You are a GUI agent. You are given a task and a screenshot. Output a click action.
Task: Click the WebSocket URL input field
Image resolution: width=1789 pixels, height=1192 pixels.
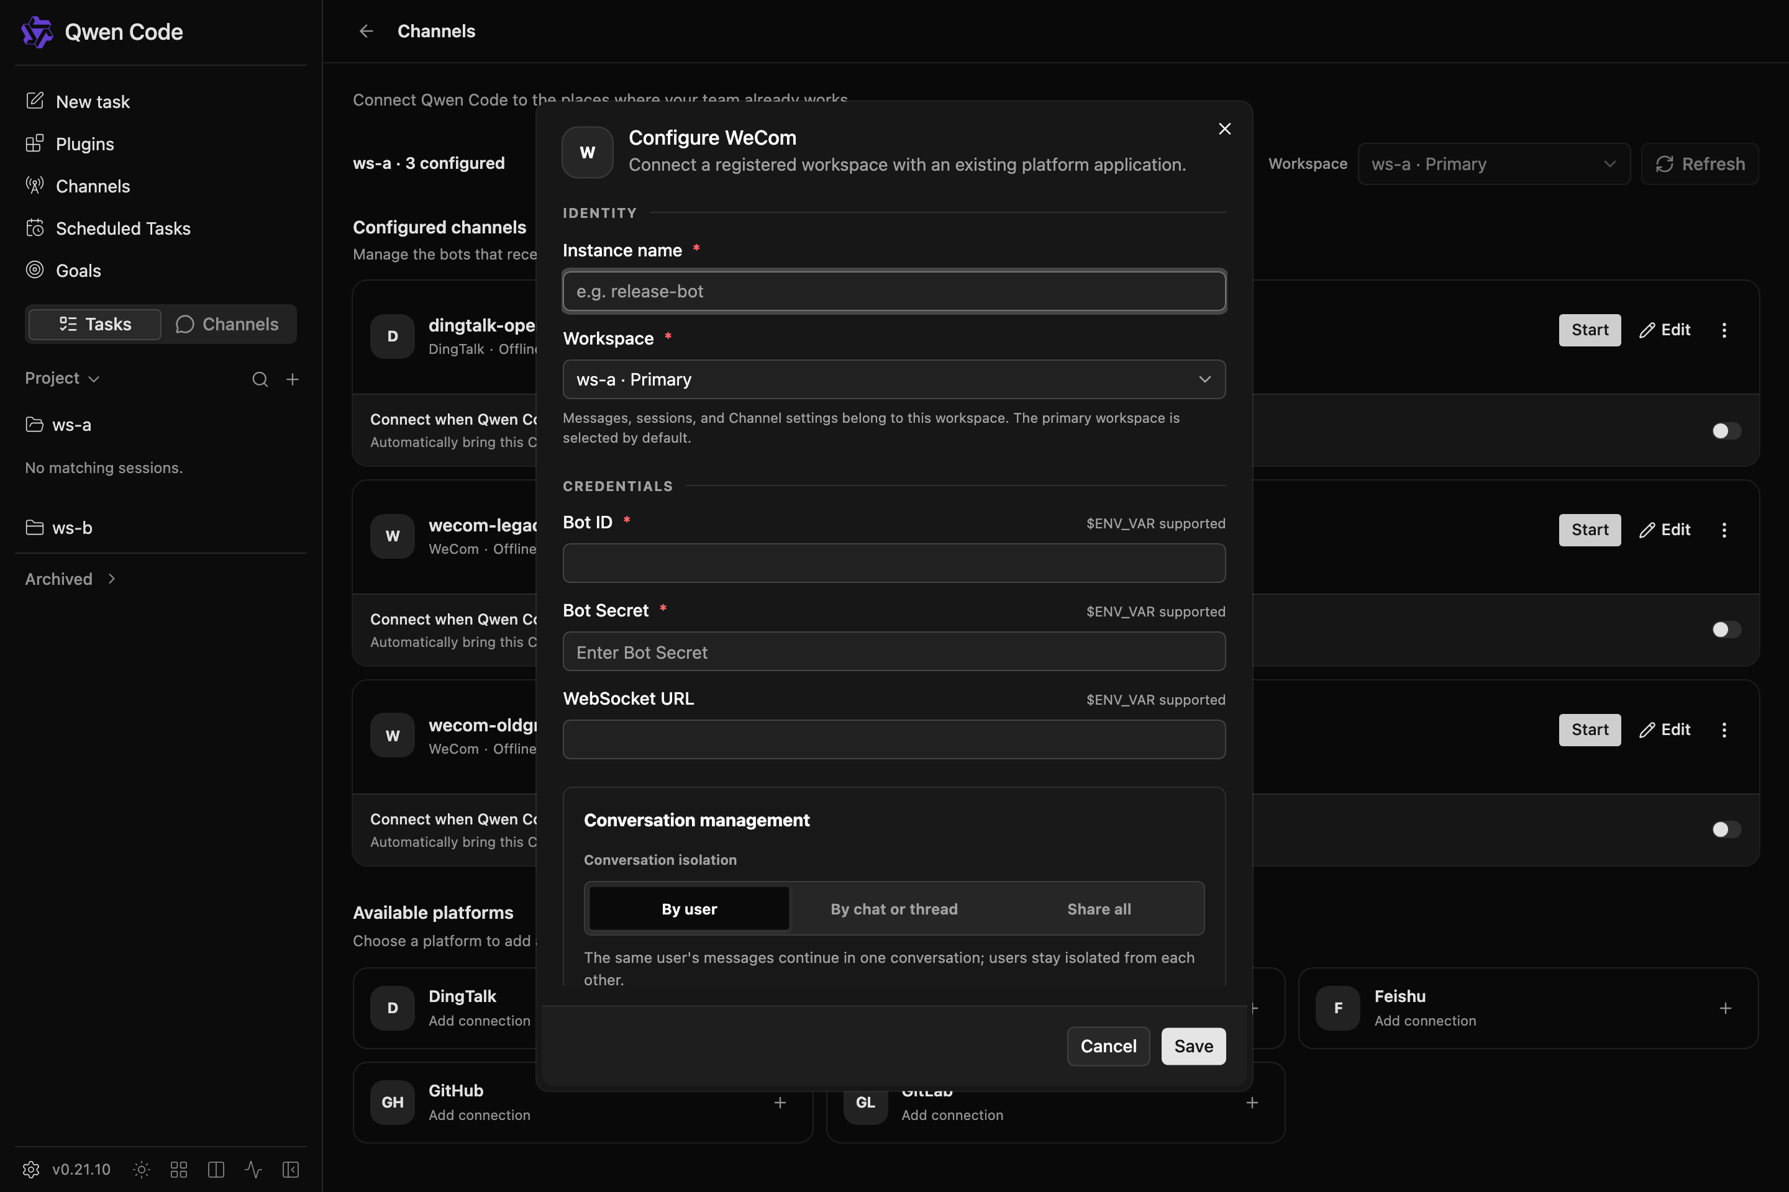click(894, 739)
